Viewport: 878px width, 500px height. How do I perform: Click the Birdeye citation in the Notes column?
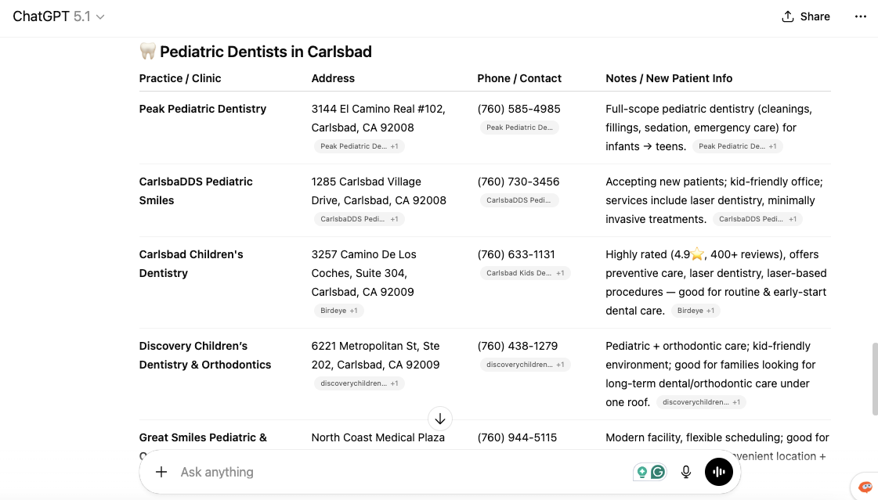(x=695, y=311)
